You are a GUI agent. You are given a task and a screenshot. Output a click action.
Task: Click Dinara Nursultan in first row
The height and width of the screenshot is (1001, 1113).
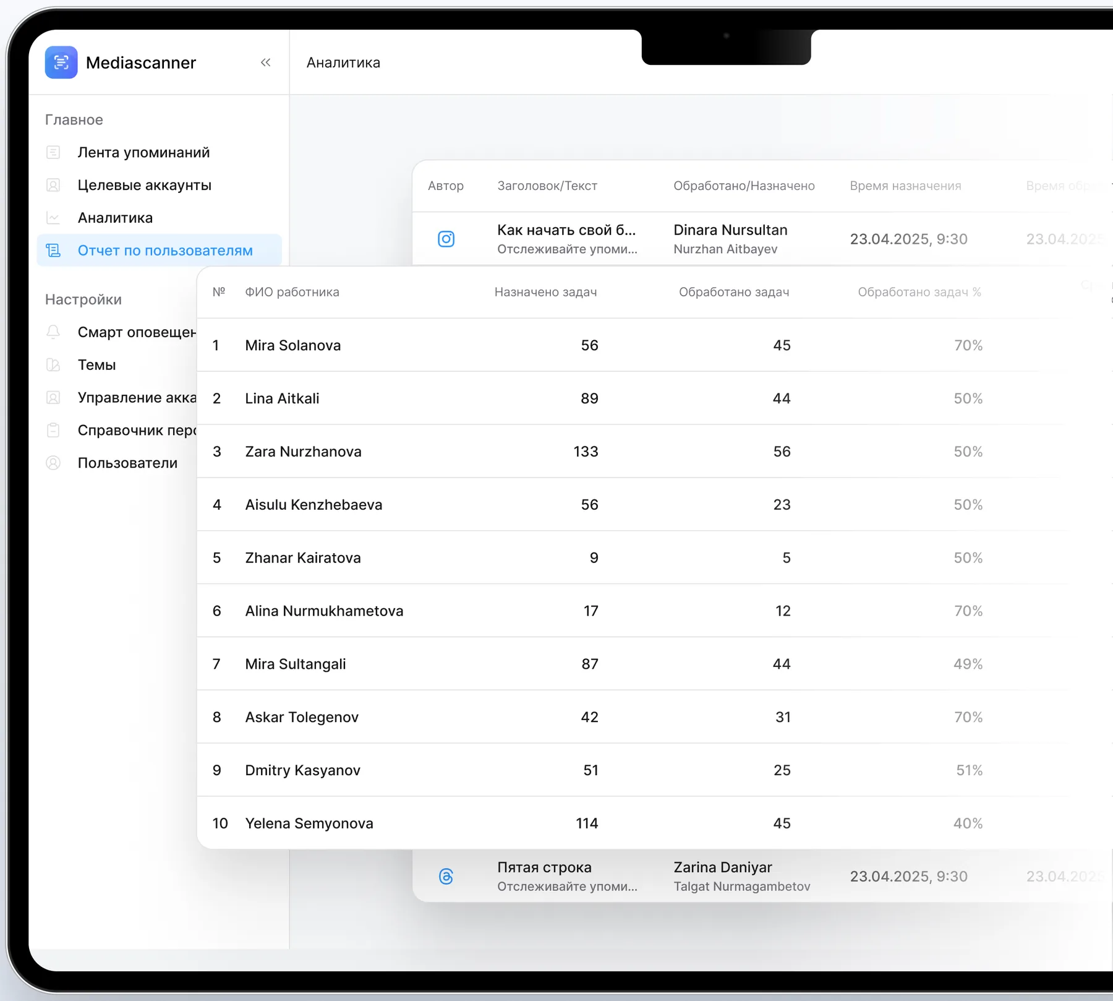pyautogui.click(x=730, y=230)
